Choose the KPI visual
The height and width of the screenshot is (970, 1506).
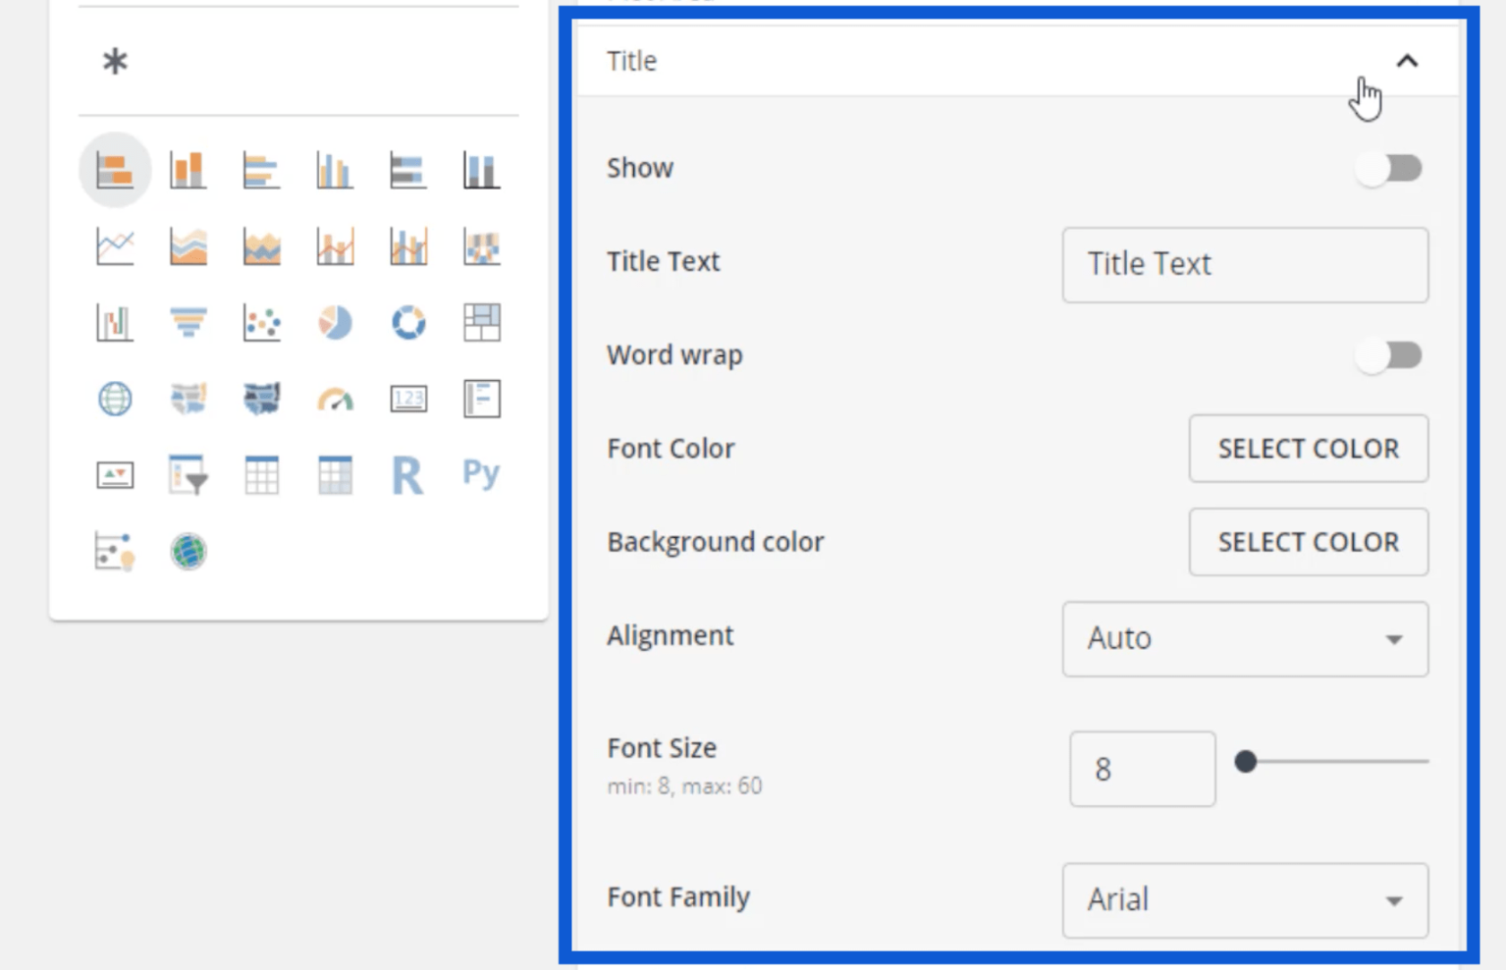[x=115, y=475]
